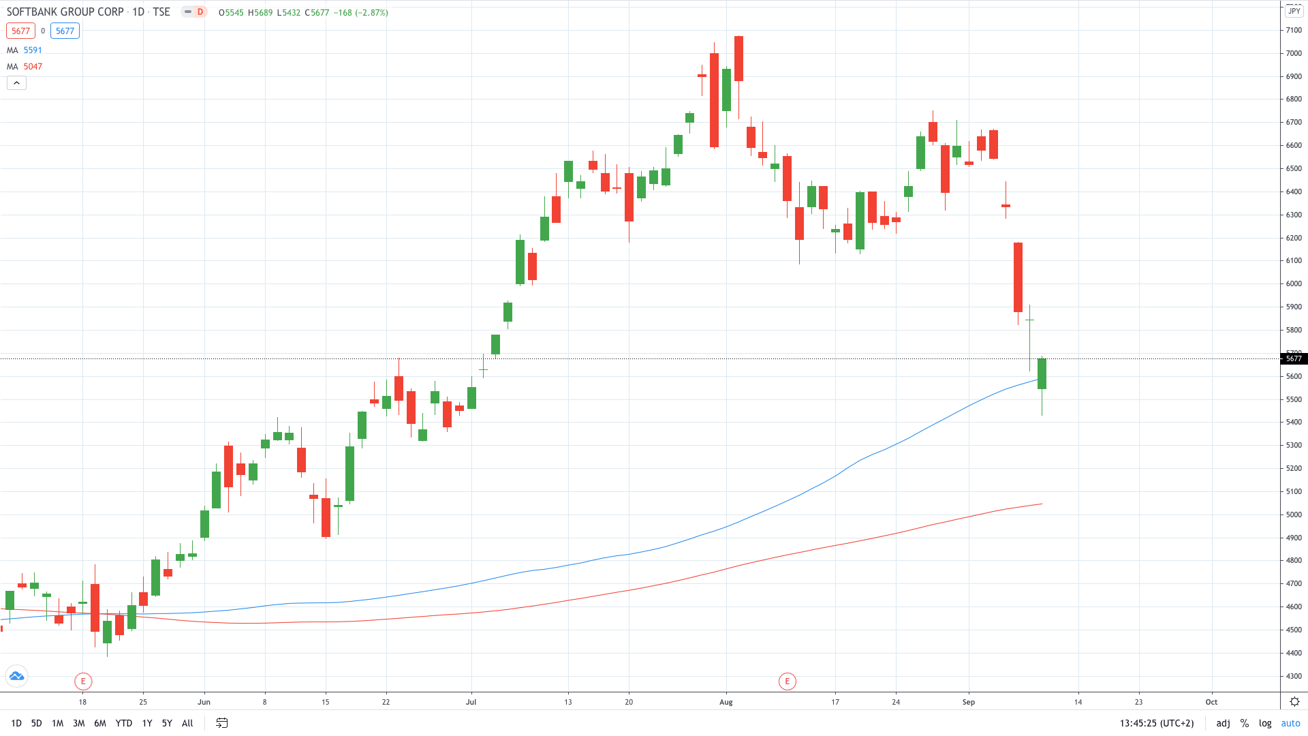This screenshot has height=736, width=1308.
Task: Click the TSE exchange label
Action: [161, 12]
